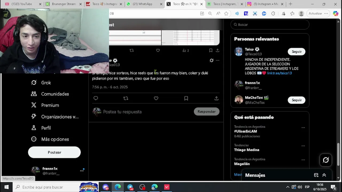Click the Buscar search field
This screenshot has width=342, height=192.
(x=270, y=25)
